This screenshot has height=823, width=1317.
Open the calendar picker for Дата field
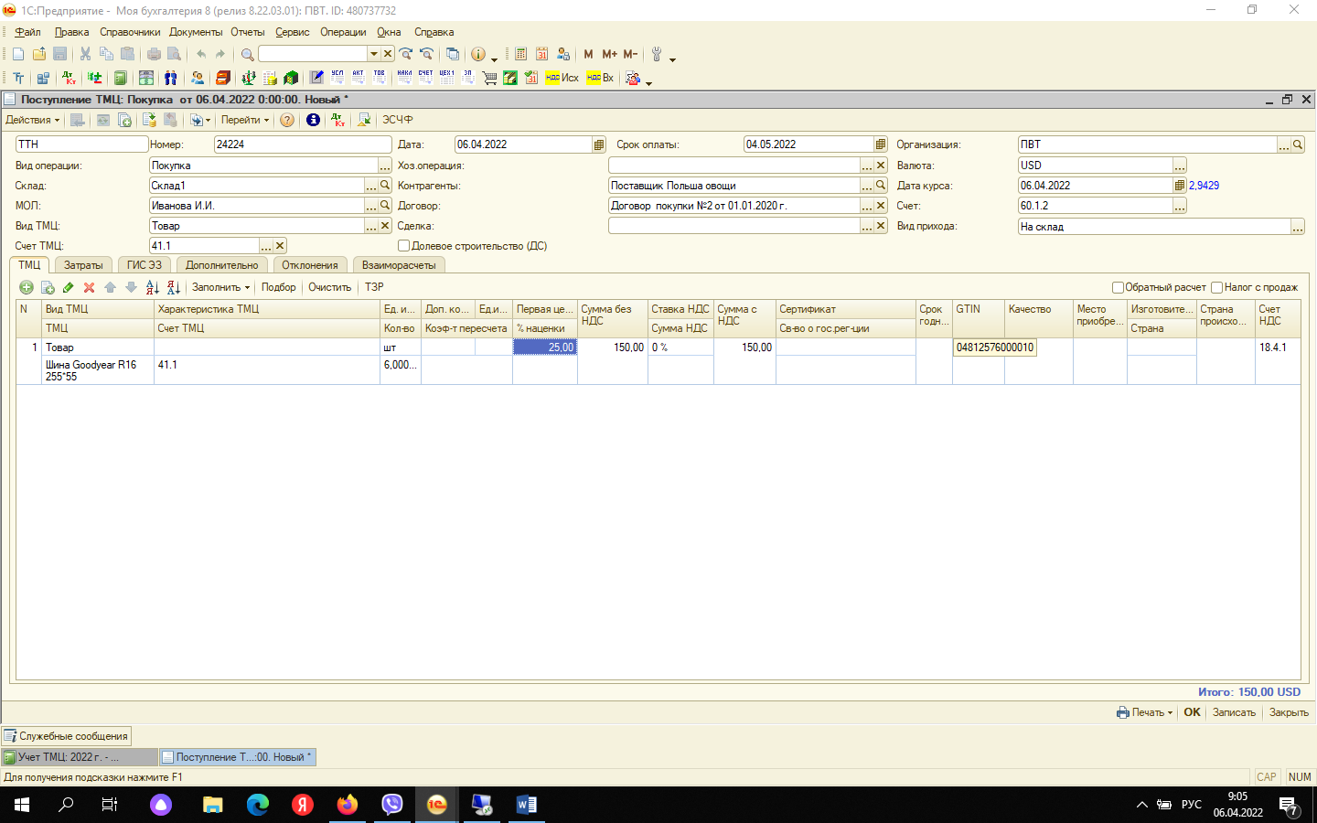(x=599, y=144)
